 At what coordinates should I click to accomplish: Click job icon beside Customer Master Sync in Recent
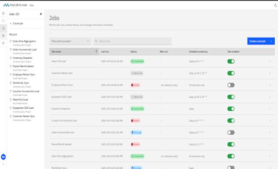[11, 116]
